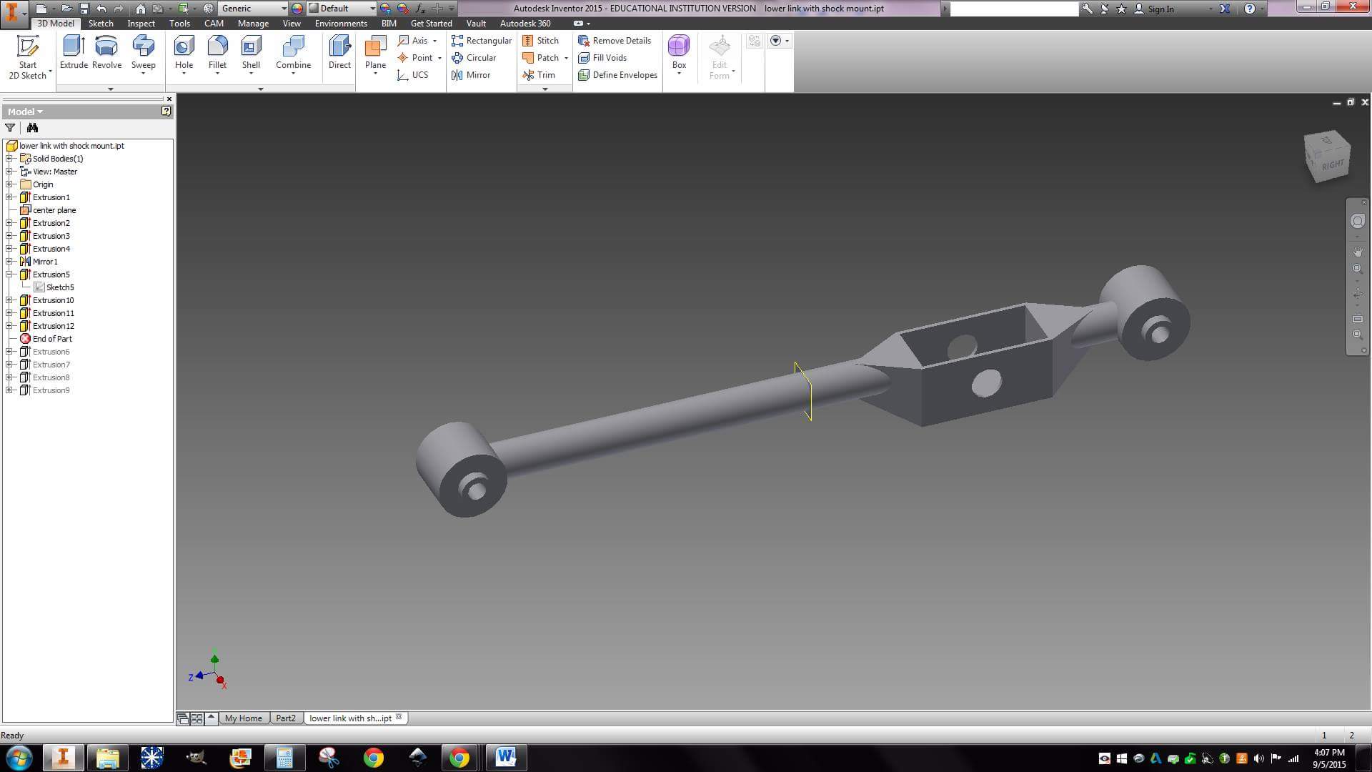The width and height of the screenshot is (1372, 772).
Task: Collapse the Extrusion5 tree node
Action: coord(10,274)
